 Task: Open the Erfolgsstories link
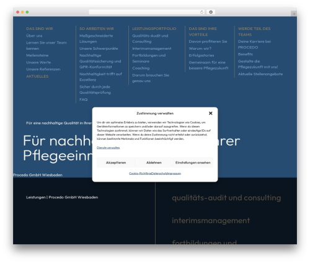pos(201,55)
